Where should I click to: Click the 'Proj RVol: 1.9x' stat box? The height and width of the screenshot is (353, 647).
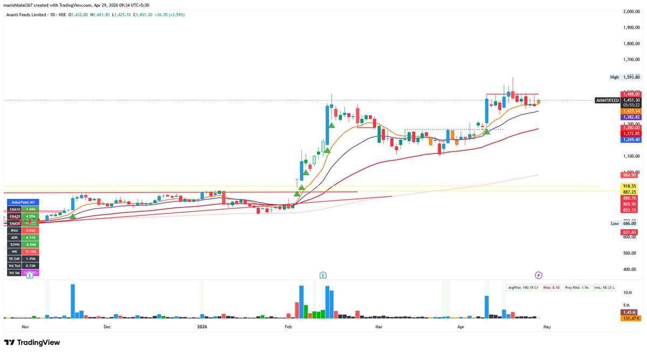tap(577, 288)
